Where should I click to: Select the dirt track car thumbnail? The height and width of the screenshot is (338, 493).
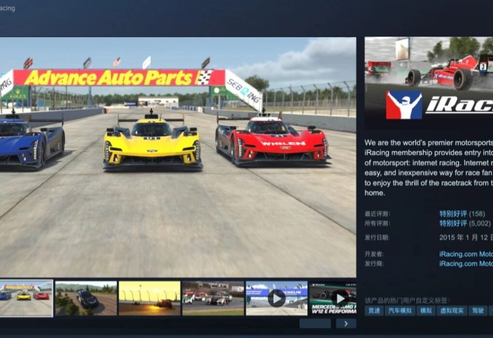[86, 298]
